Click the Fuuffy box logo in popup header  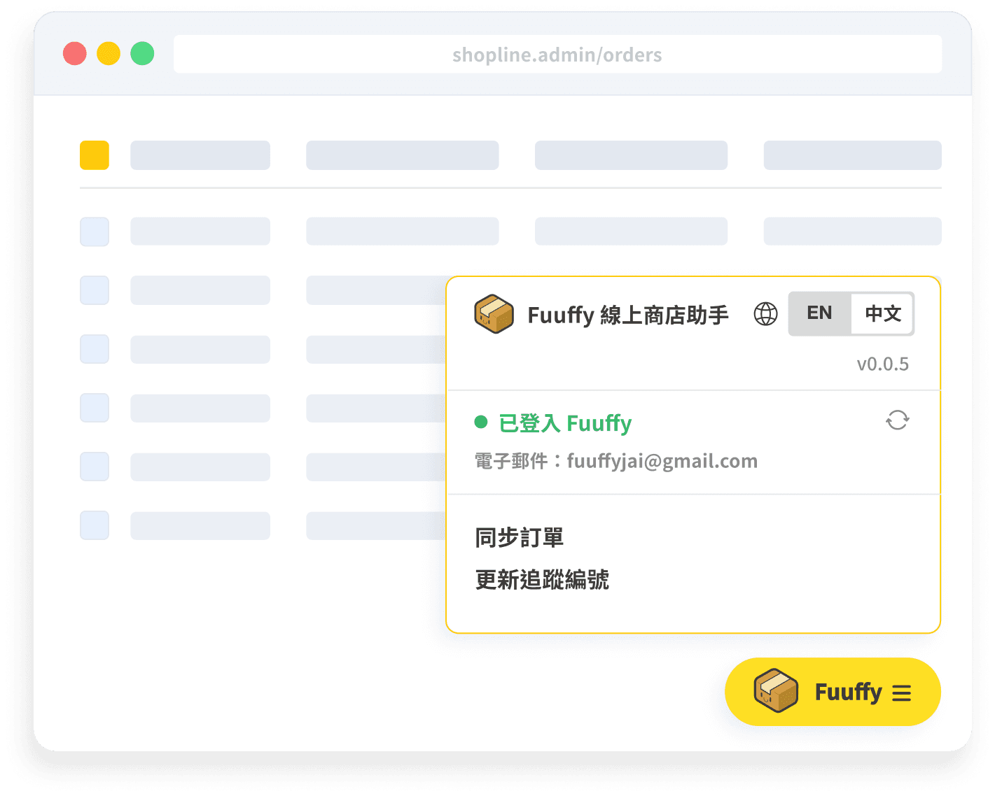494,314
